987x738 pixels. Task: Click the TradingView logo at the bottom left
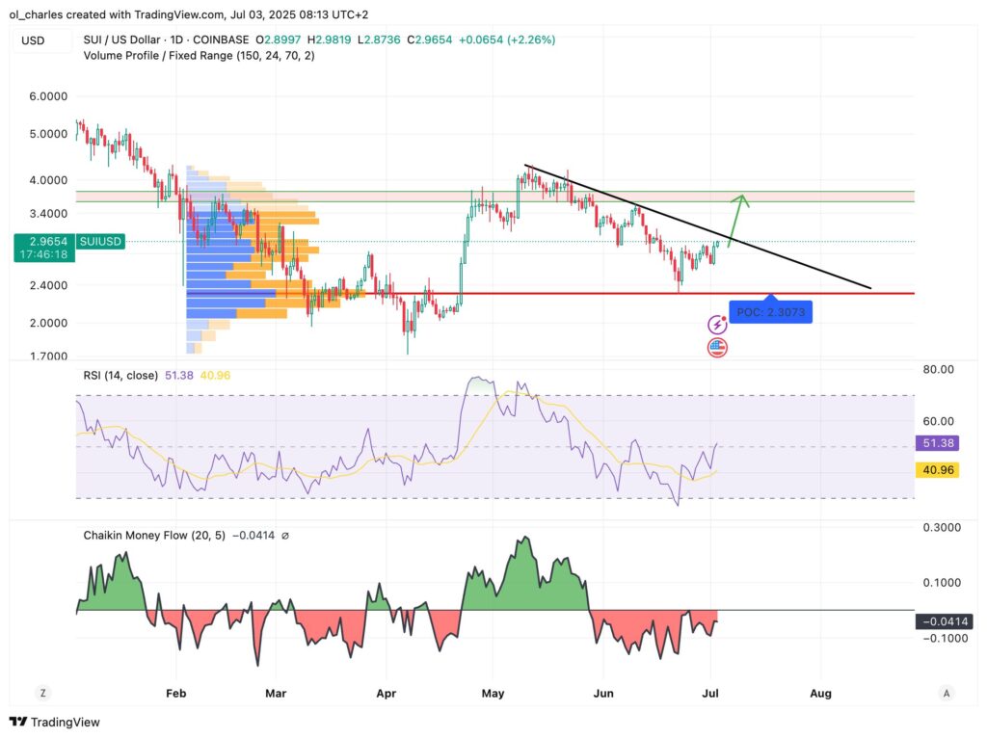[x=55, y=722]
